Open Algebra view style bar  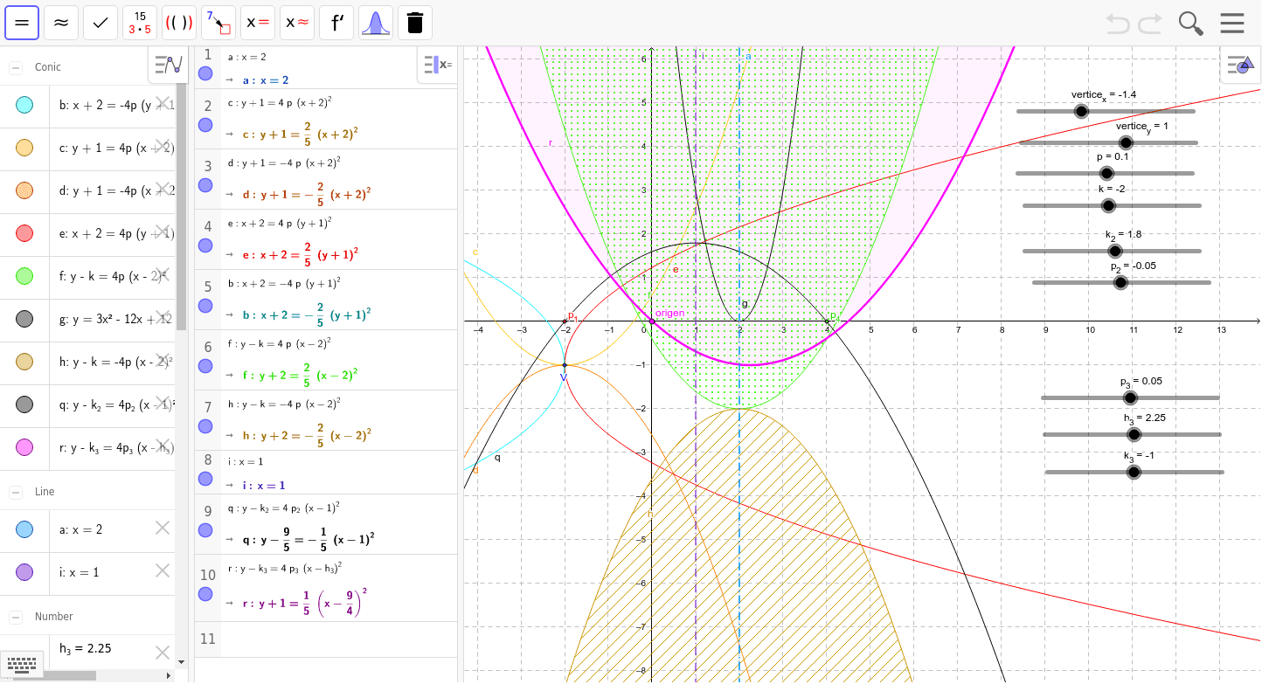coord(168,64)
